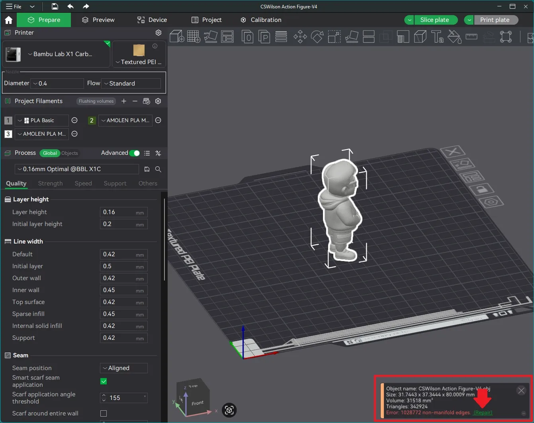This screenshot has width=534, height=423.
Task: Open the Scale tool
Action: tap(334, 37)
